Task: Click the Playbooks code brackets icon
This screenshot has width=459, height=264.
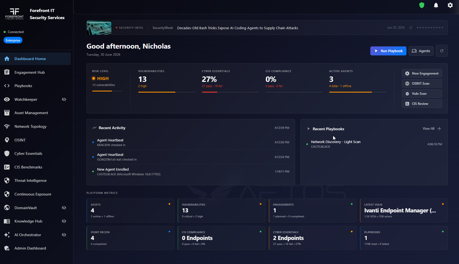Action: pos(7,86)
